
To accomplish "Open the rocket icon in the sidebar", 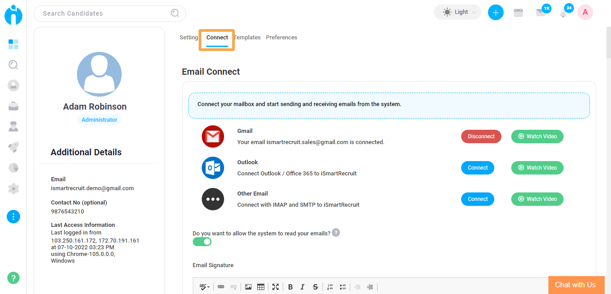I will [x=13, y=147].
